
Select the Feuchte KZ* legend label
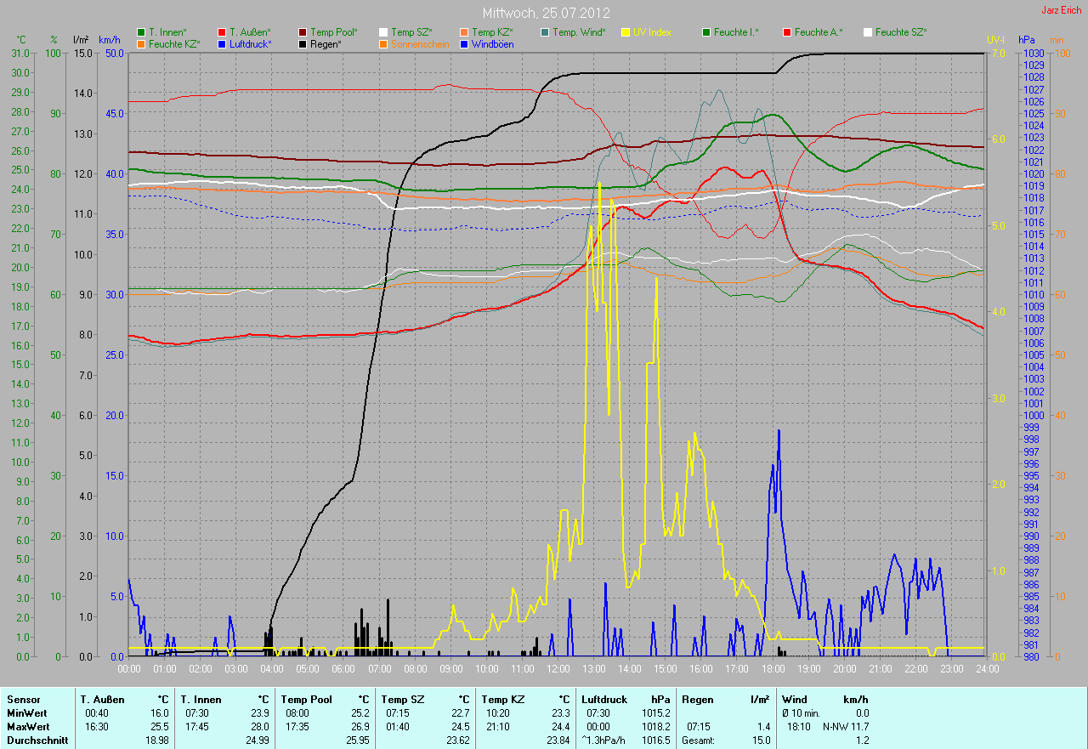click(173, 43)
